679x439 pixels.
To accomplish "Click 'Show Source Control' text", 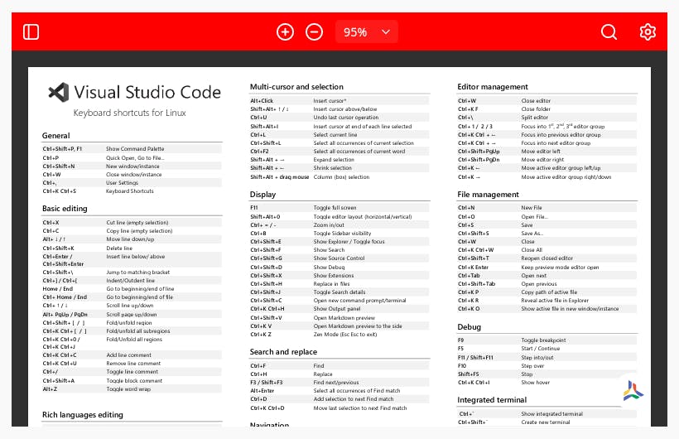I will (x=339, y=258).
